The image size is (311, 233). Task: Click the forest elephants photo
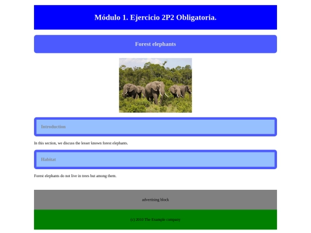point(155,85)
